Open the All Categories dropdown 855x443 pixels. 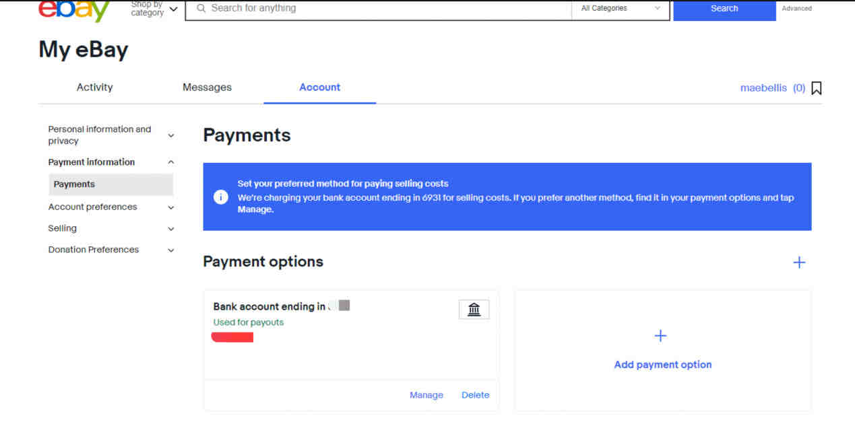click(x=620, y=9)
